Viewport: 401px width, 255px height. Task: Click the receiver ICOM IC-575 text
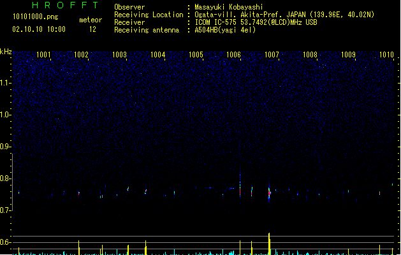pos(256,22)
